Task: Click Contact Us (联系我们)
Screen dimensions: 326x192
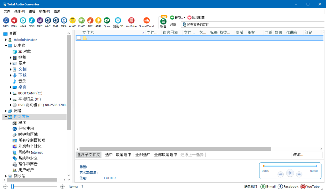Action: click(x=251, y=187)
